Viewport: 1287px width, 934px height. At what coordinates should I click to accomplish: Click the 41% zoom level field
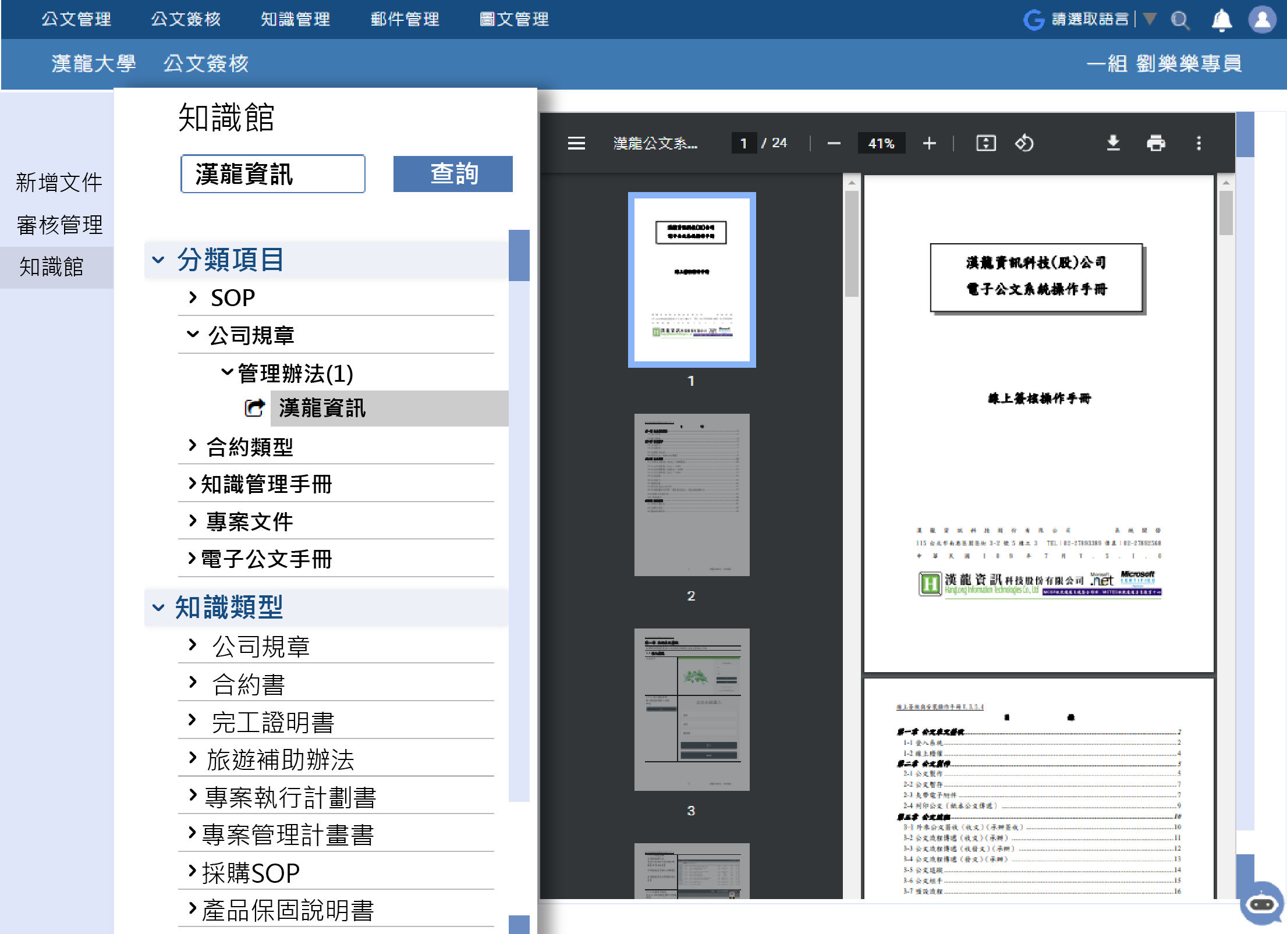click(x=881, y=143)
